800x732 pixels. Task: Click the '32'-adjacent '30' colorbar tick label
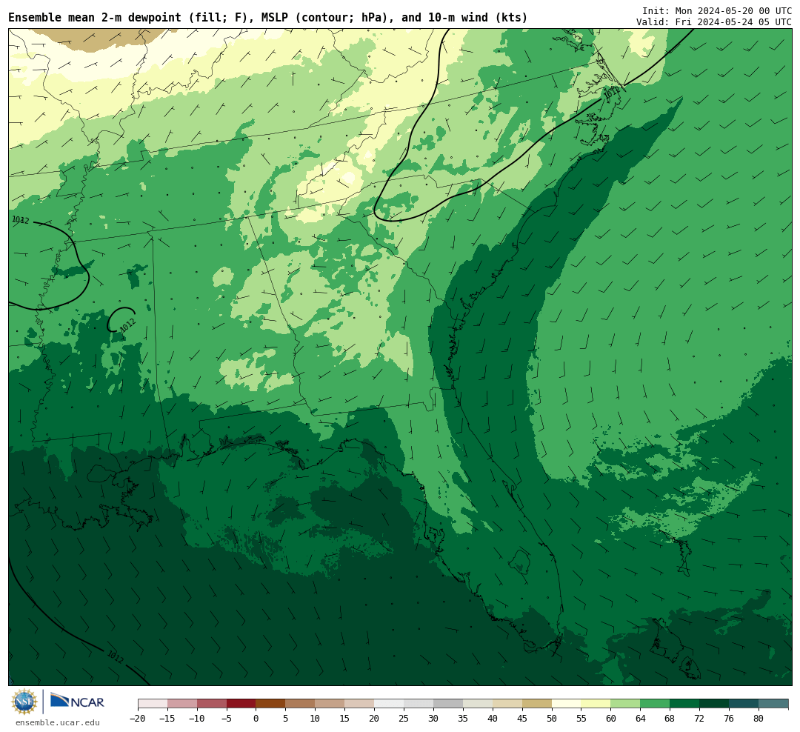(433, 718)
